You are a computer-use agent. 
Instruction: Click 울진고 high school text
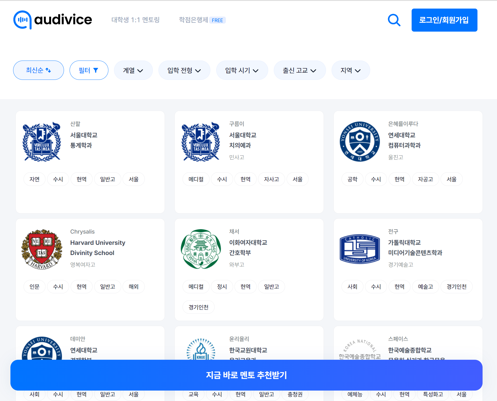tap(396, 157)
